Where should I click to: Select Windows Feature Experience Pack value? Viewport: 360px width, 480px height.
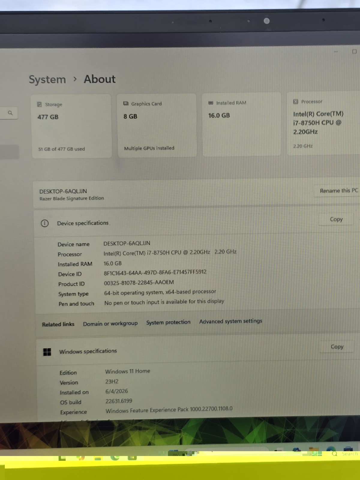pyautogui.click(x=169, y=410)
